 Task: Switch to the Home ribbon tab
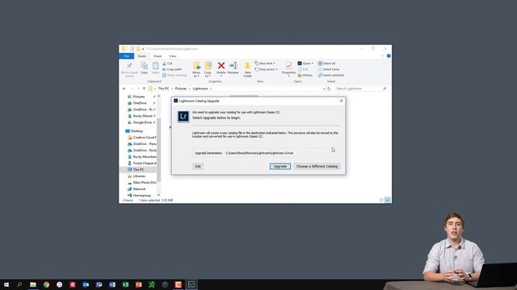coord(142,56)
